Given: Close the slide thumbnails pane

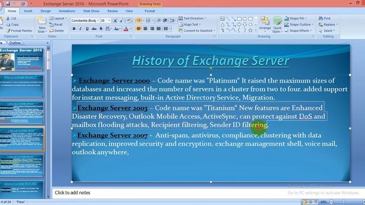Looking at the screenshot, I should 47,43.
